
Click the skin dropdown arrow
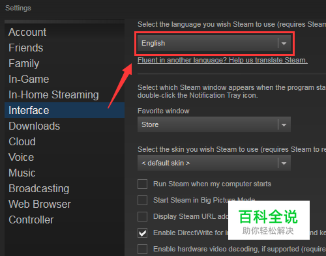(284, 163)
